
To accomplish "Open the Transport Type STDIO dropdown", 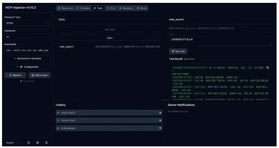I will pyautogui.click(x=27, y=23).
